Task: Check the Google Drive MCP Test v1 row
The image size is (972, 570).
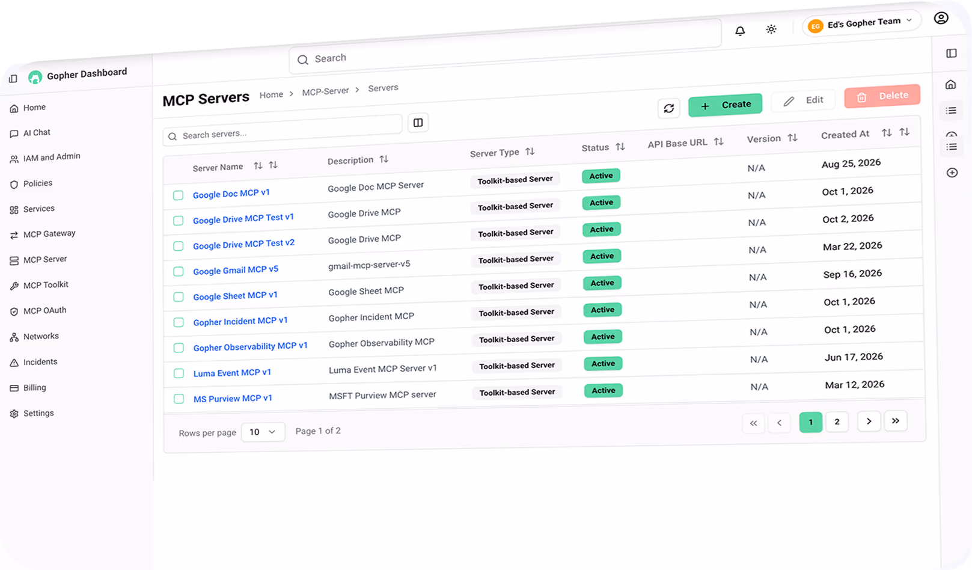Action: click(x=179, y=221)
